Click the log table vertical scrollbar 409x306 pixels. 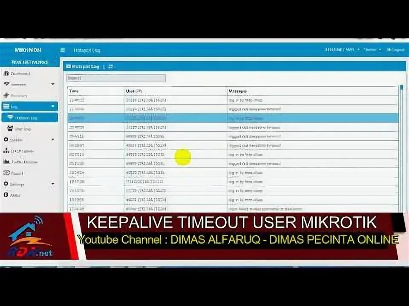point(401,148)
